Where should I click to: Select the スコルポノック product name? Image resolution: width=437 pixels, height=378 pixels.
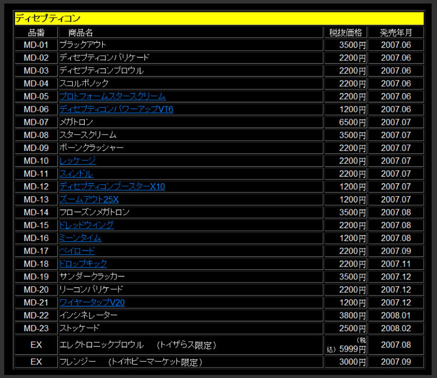pyautogui.click(x=84, y=84)
